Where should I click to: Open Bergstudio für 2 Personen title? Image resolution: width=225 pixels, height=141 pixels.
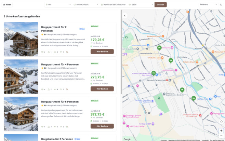point(57,139)
